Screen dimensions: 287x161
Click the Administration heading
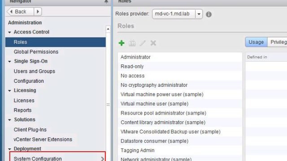point(25,23)
